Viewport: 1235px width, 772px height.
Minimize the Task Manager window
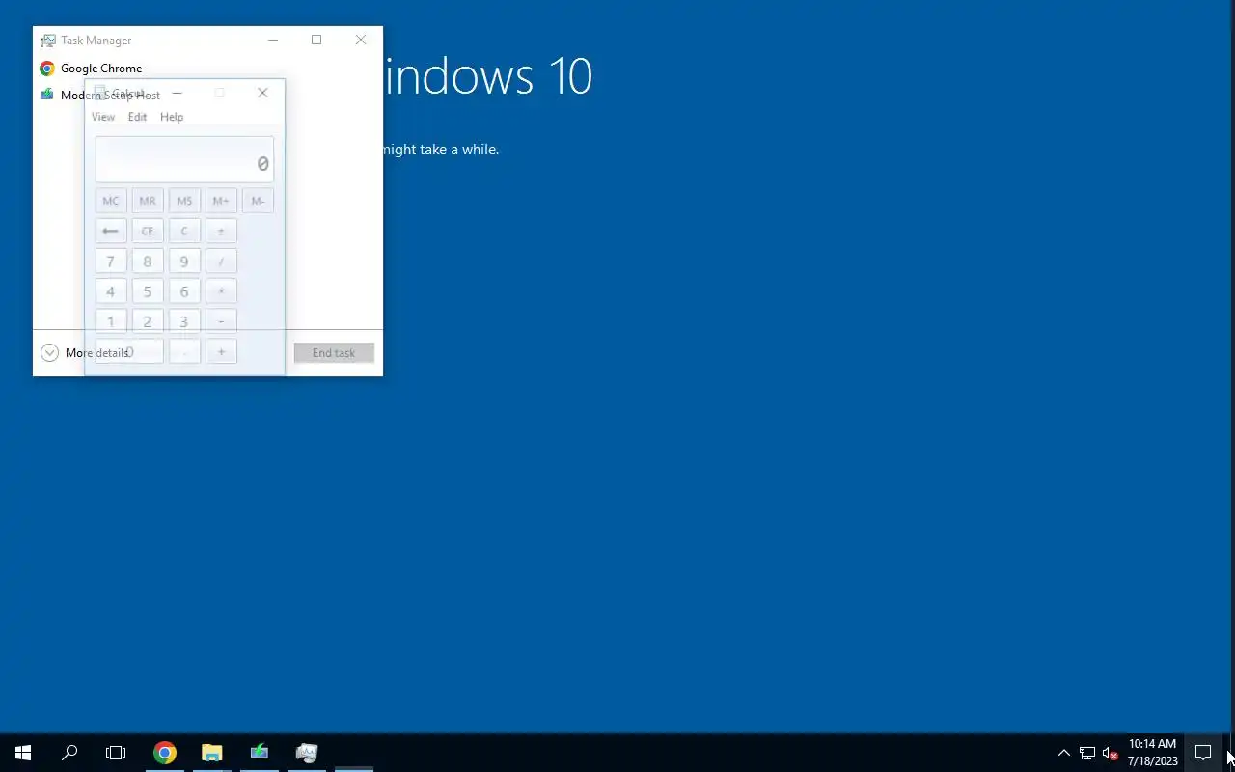[x=273, y=40]
